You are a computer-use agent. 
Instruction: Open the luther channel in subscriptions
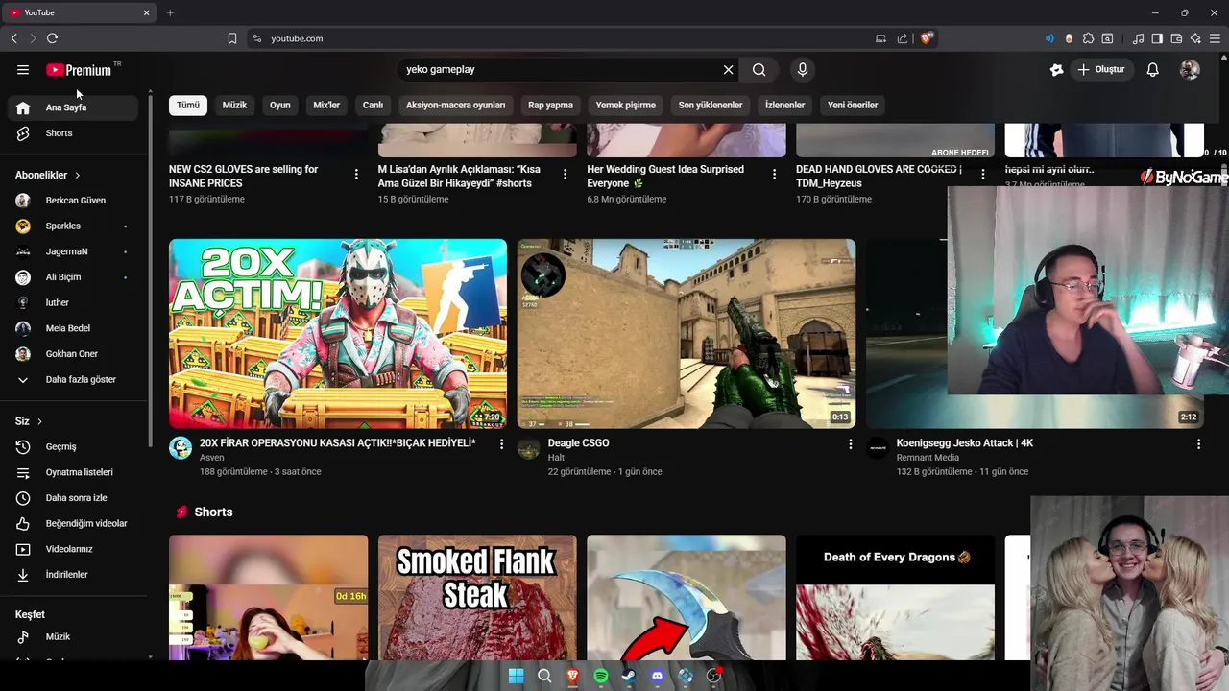tap(74, 302)
